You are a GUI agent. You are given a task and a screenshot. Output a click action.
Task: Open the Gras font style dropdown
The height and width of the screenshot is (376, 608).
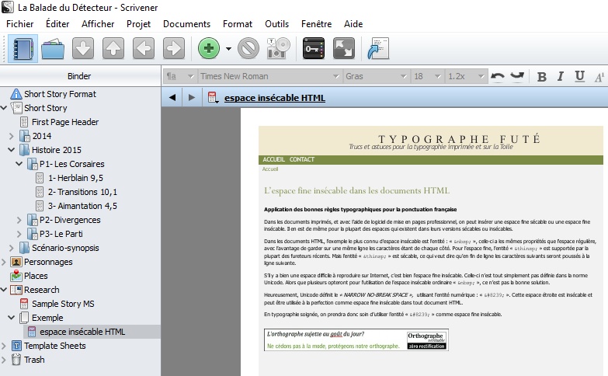376,76
